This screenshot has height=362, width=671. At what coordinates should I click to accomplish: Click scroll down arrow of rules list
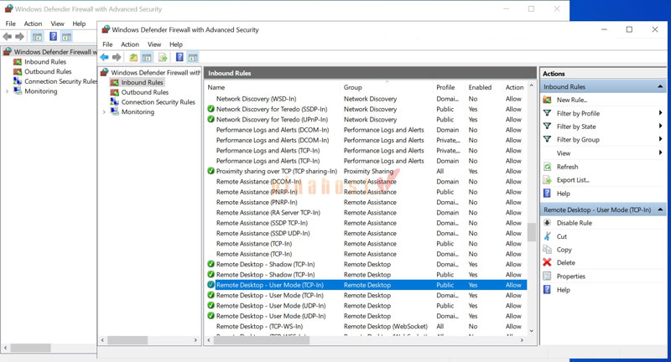click(x=532, y=331)
